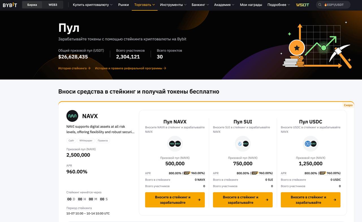Switch to the Биржа toggle option
This screenshot has height=222, width=362.
tap(32, 5)
